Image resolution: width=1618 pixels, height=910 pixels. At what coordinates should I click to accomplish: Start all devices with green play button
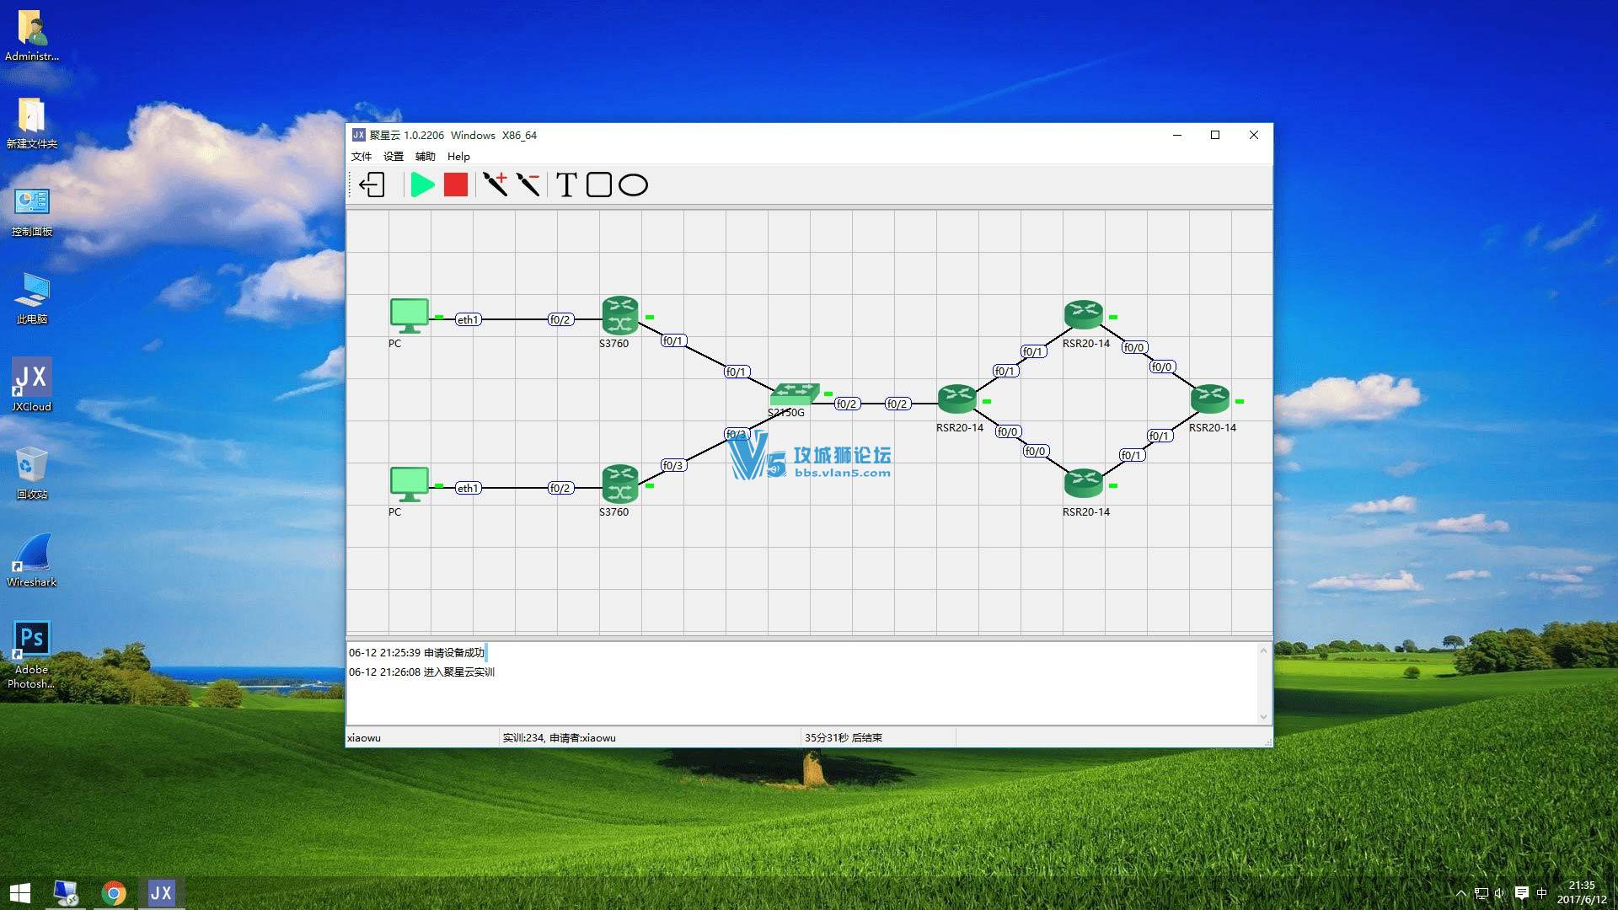(x=422, y=185)
